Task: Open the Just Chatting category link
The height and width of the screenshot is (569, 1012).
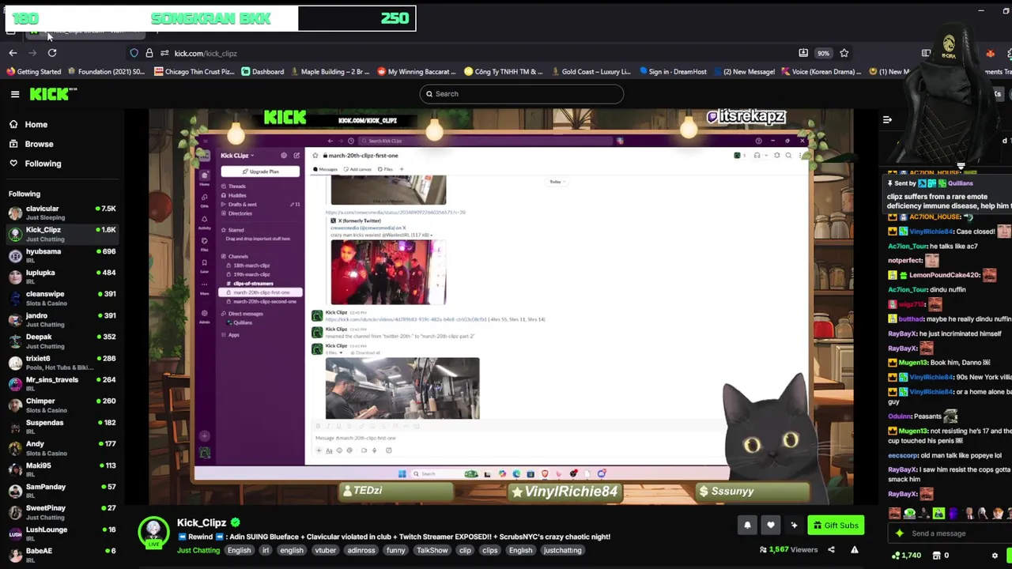Action: tap(198, 551)
